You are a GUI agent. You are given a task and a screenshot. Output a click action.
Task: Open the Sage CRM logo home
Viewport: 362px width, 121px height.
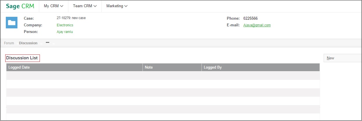tap(20, 6)
